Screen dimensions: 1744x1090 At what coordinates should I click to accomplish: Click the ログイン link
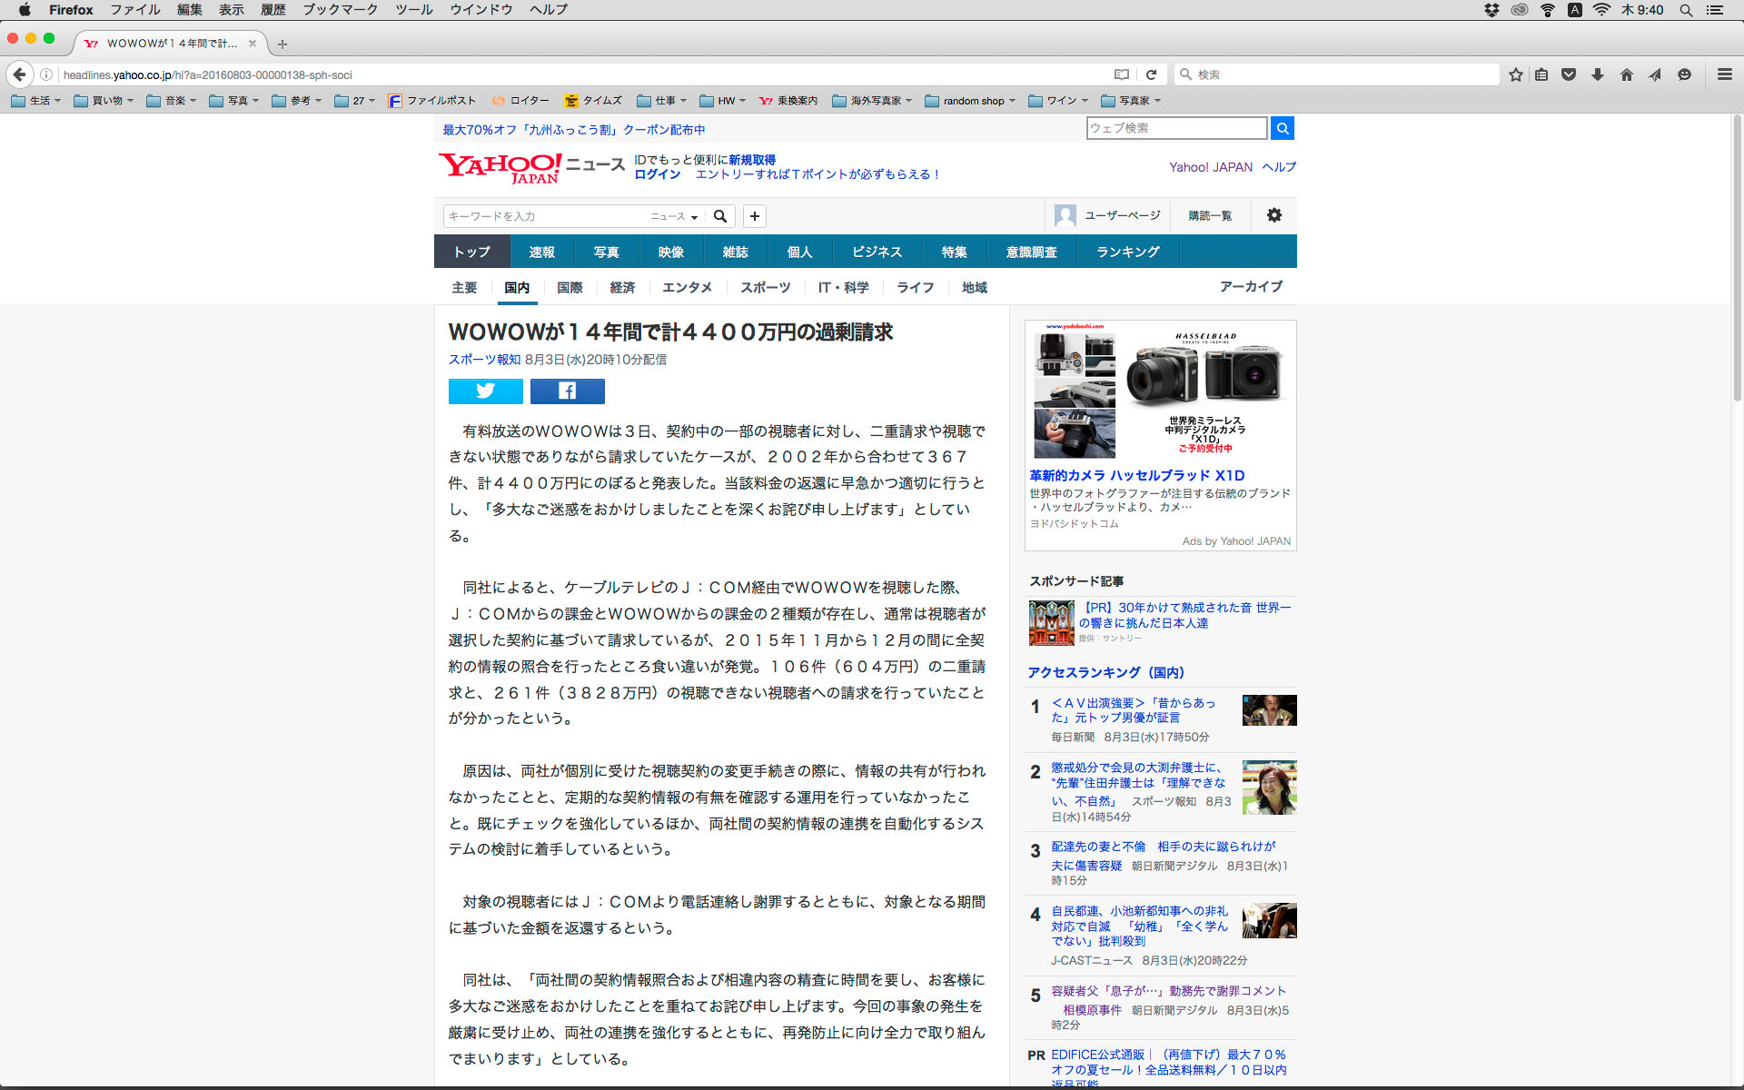657,174
